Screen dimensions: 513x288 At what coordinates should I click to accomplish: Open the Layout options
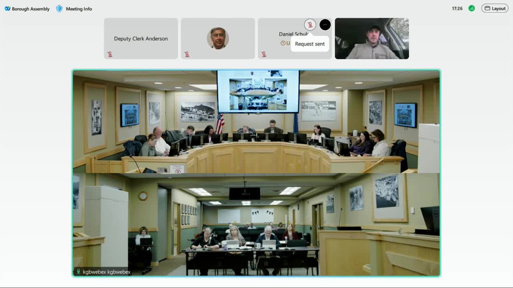point(495,8)
